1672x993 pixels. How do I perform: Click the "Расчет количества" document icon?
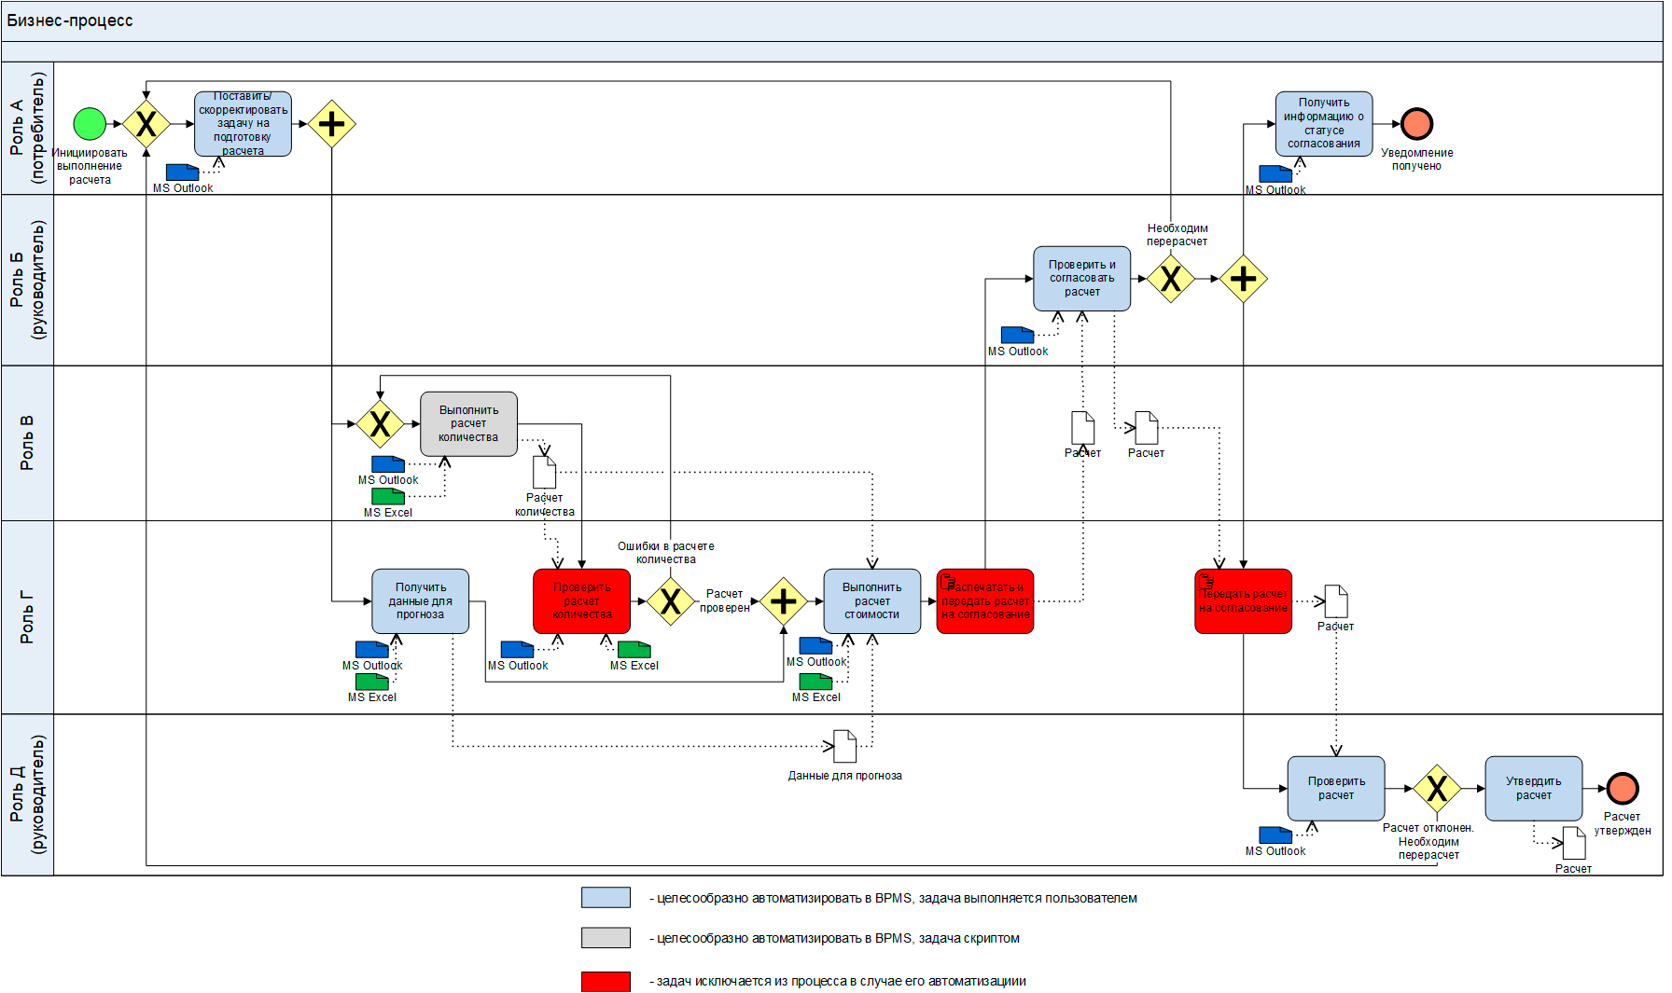(x=544, y=472)
